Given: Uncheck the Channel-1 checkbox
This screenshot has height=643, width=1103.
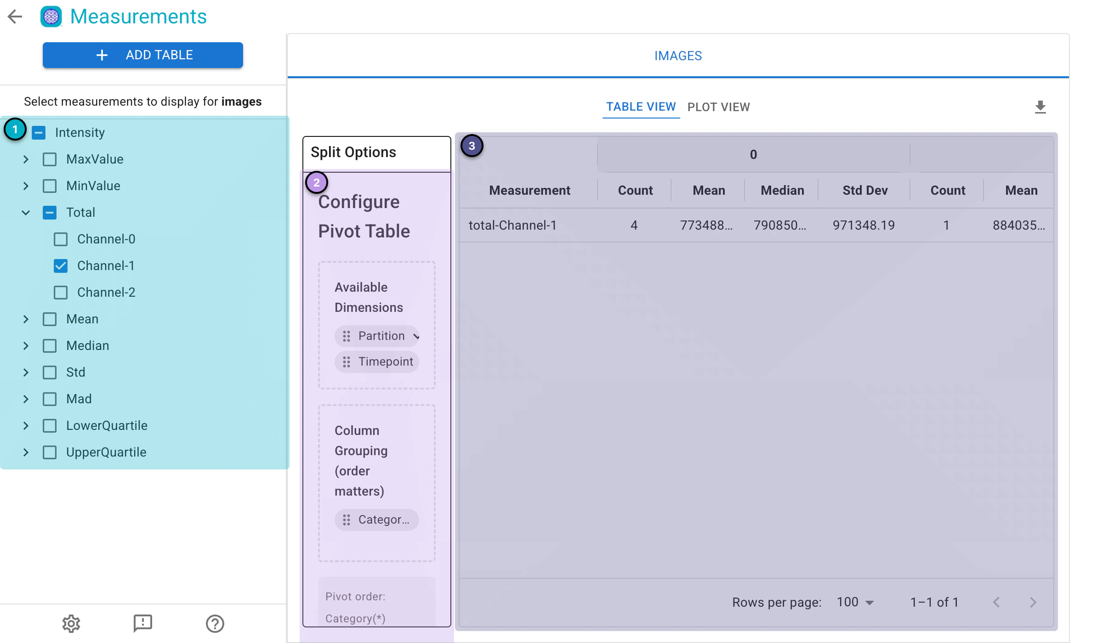Looking at the screenshot, I should click(x=61, y=266).
